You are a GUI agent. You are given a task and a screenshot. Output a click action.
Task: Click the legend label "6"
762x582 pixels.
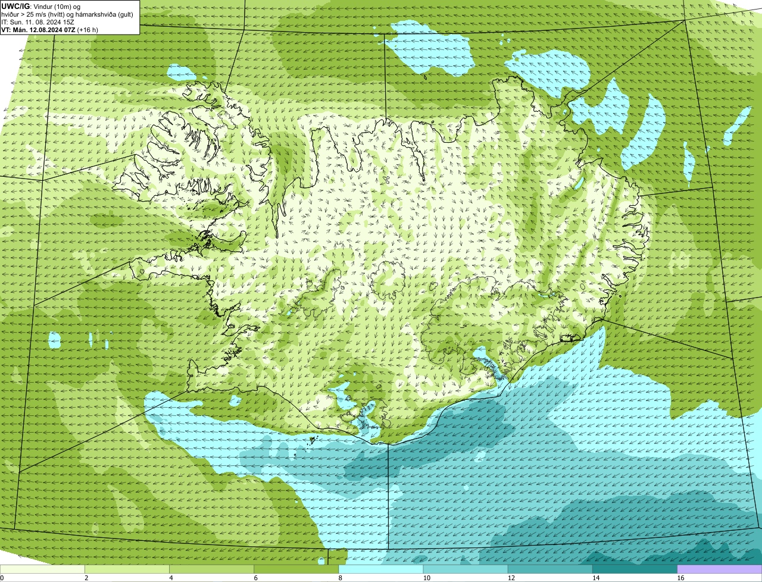pos(255,578)
